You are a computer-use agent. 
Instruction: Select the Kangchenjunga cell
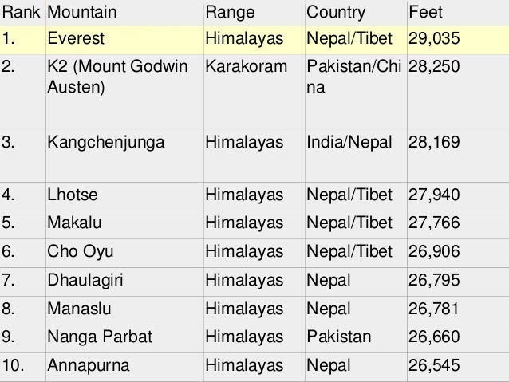[124, 156]
